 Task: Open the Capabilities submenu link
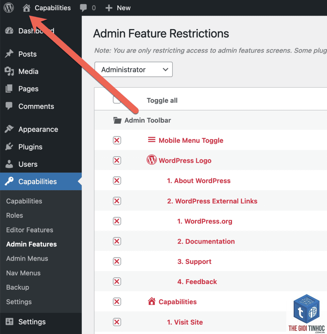tap(24, 201)
